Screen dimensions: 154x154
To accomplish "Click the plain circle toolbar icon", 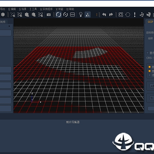I will pos(128,15).
